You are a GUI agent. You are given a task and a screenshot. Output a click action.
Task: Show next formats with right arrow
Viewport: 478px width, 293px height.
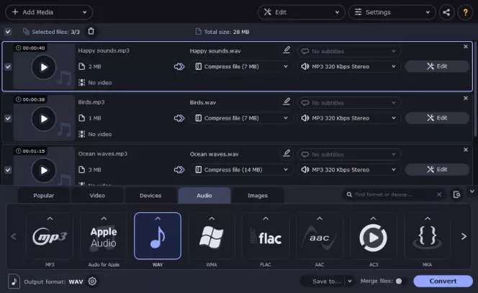[x=464, y=236]
